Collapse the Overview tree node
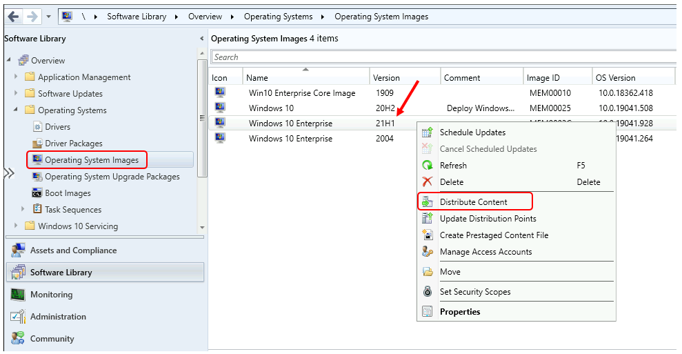The width and height of the screenshot is (682, 354). pyautogui.click(x=9, y=59)
